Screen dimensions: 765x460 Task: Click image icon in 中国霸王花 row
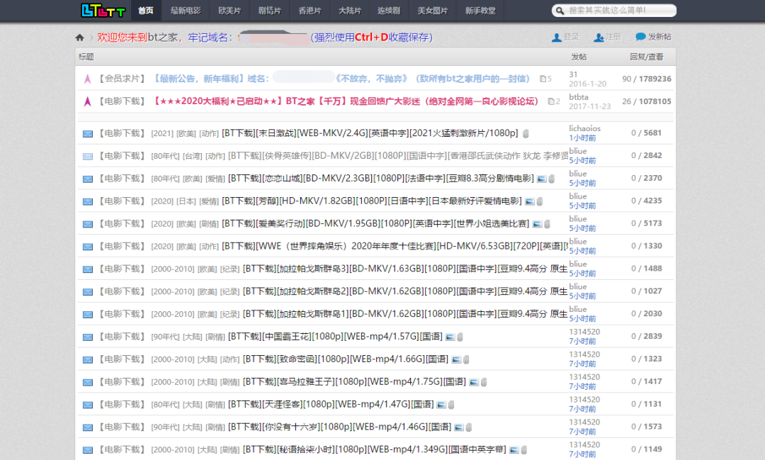450,337
